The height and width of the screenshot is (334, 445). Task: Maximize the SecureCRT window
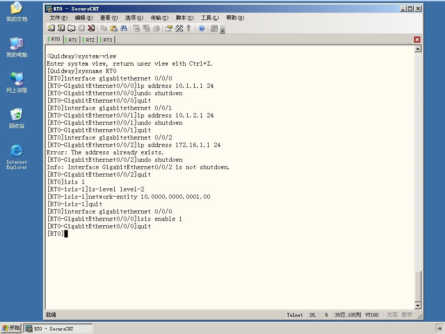pyautogui.click(x=410, y=9)
